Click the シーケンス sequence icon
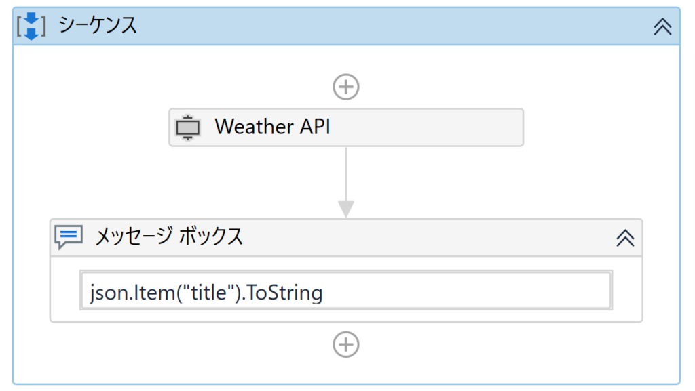Image resolution: width=695 pixels, height=391 pixels. [31, 26]
